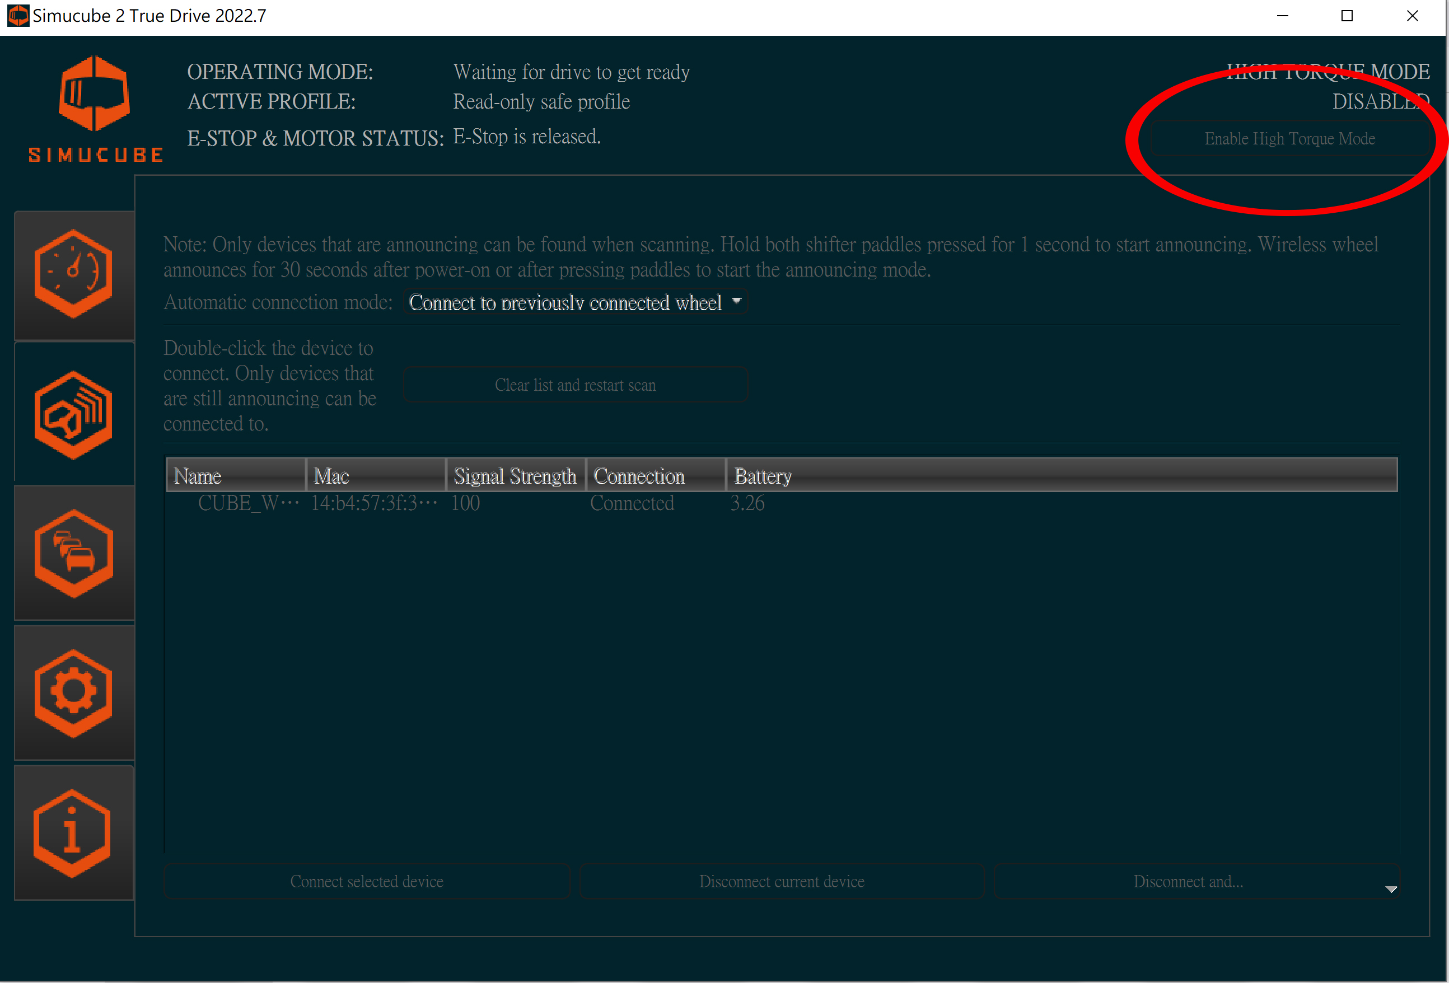Screen dimensions: 1449x983
Task: Click Connect selected device
Action: (367, 881)
